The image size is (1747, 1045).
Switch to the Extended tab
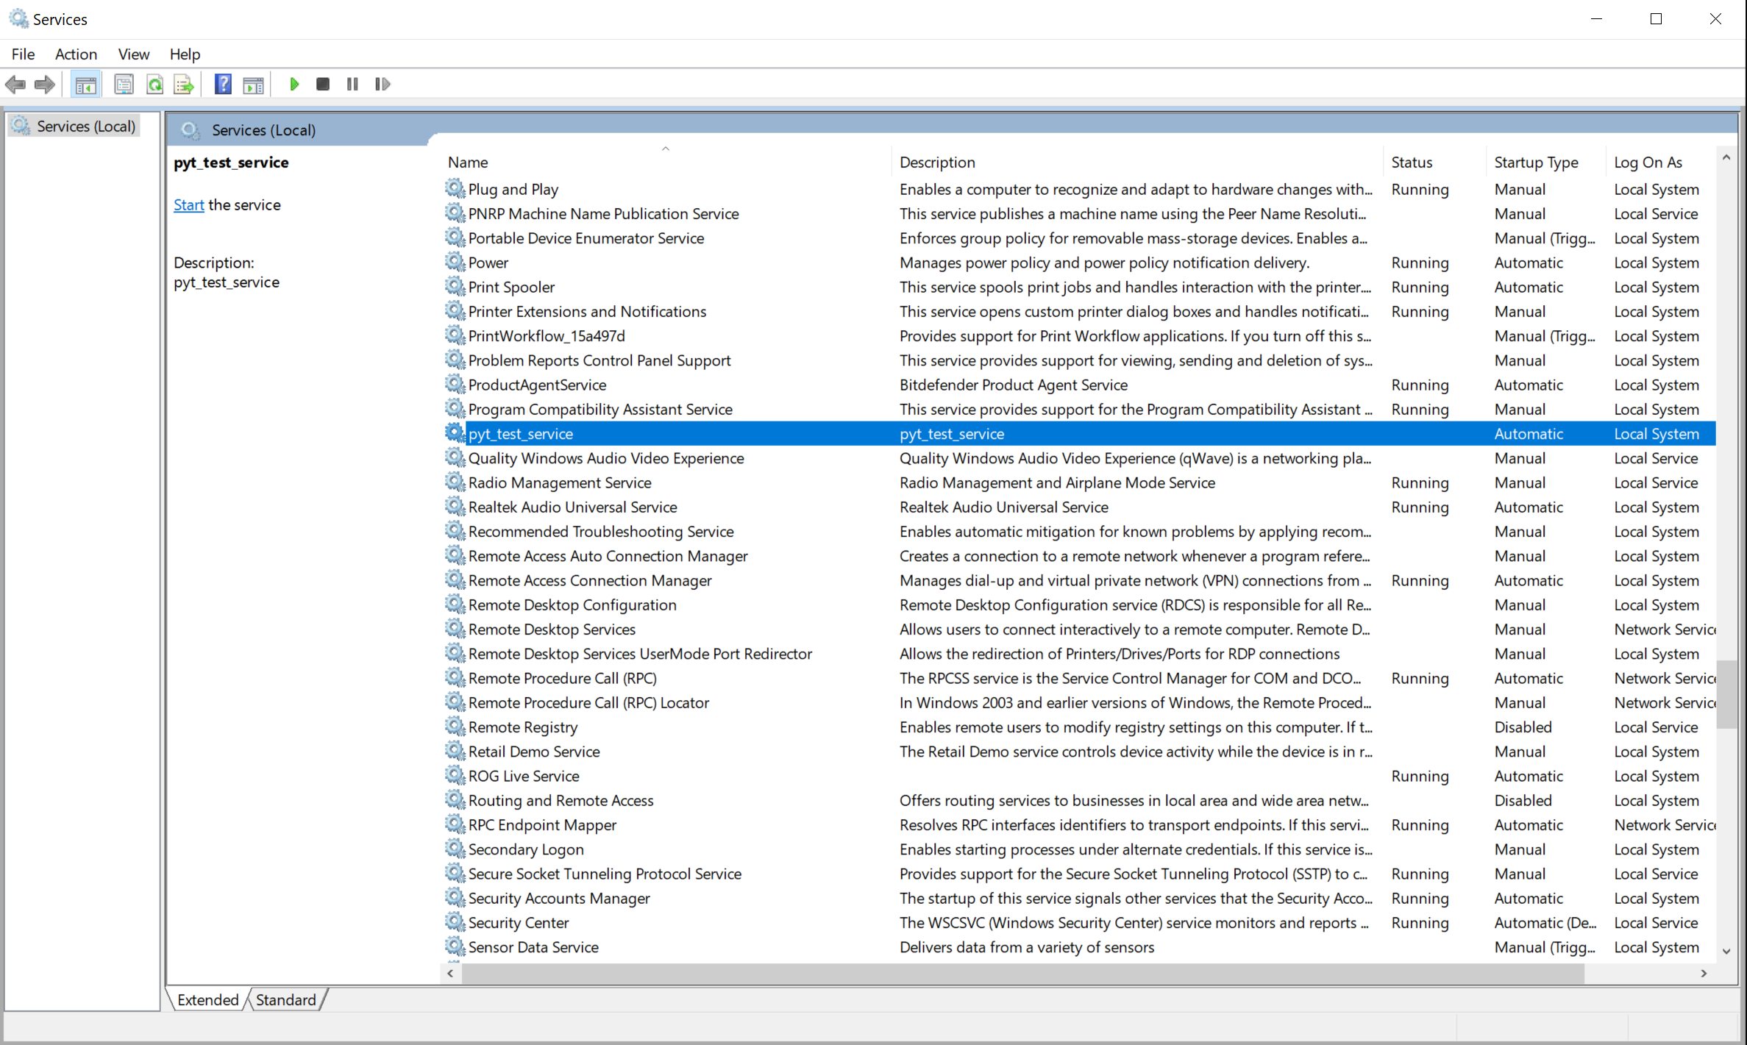[x=207, y=1000]
